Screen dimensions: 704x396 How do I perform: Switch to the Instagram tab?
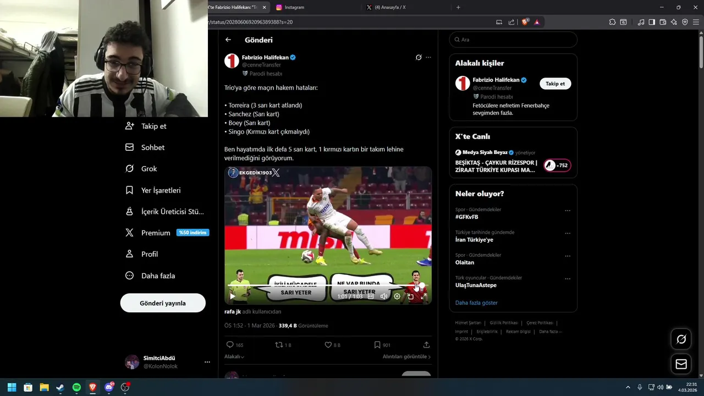315,7
